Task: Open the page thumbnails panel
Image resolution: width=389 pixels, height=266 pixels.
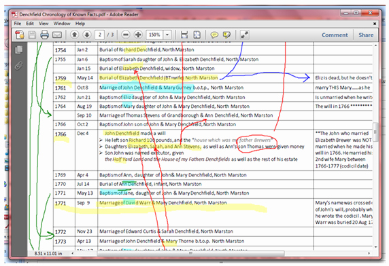Action: (19, 50)
